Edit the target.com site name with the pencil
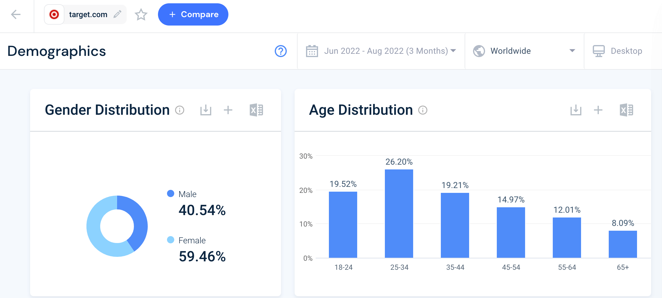 pos(117,14)
